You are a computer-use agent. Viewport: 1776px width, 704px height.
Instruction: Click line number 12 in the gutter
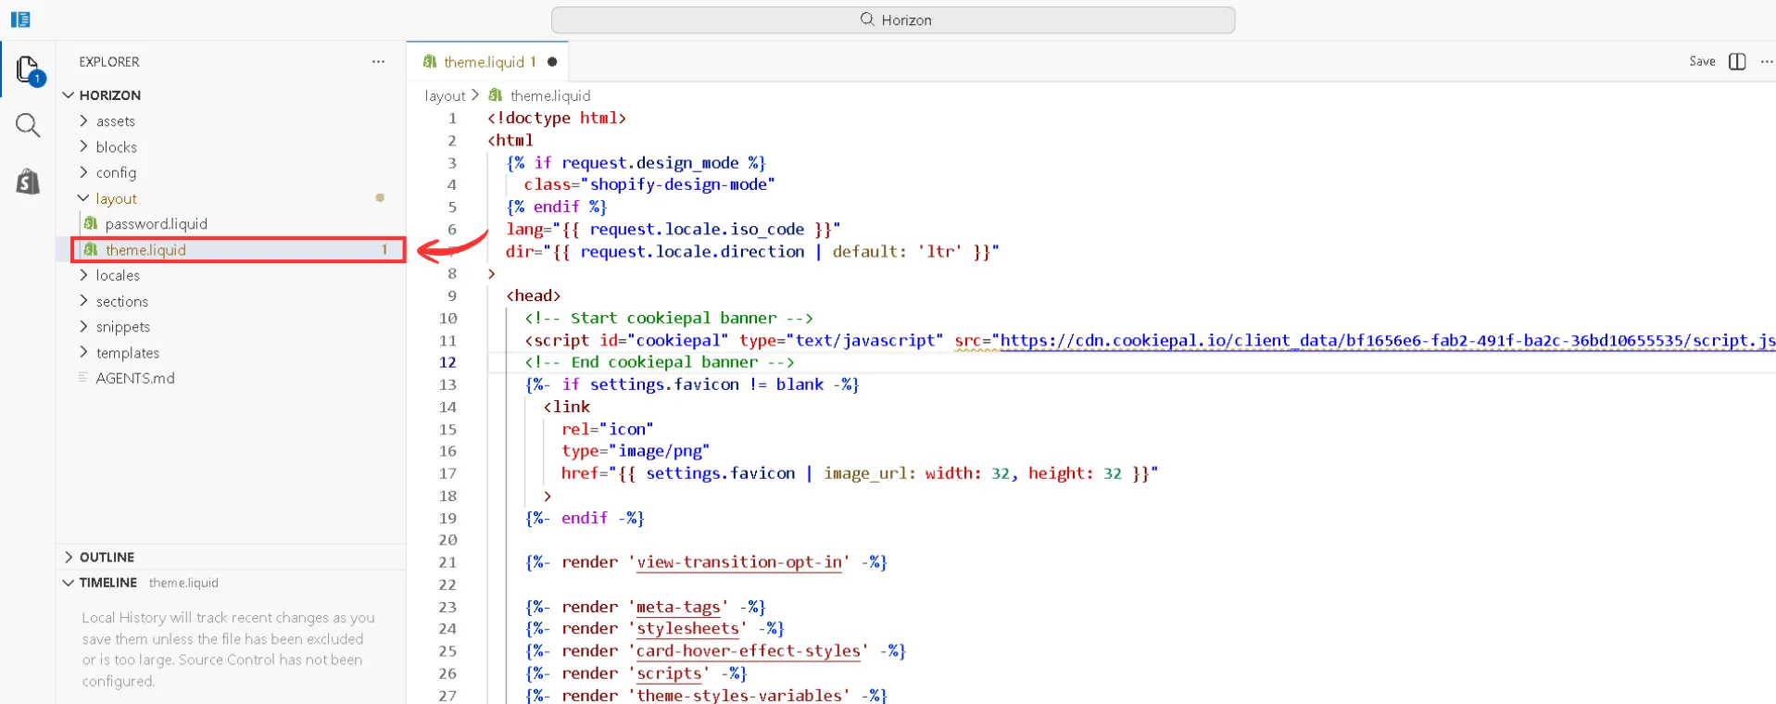pyautogui.click(x=447, y=362)
